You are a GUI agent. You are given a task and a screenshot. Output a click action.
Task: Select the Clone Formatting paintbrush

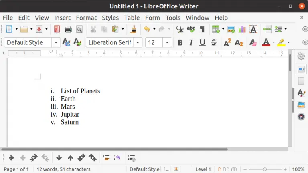[x=134, y=29]
